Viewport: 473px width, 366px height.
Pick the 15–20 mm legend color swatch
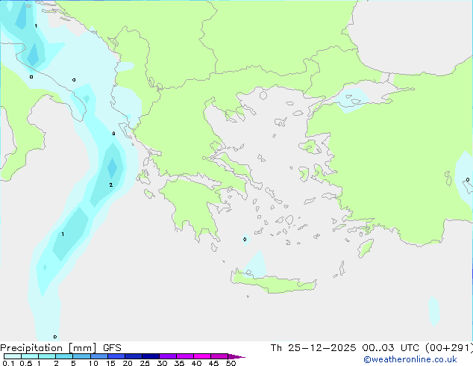click(x=116, y=356)
